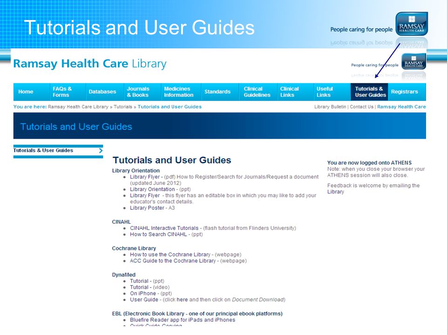Click the CINAHL section heading
Image resolution: width=447 pixels, height=335 pixels.
click(x=121, y=222)
